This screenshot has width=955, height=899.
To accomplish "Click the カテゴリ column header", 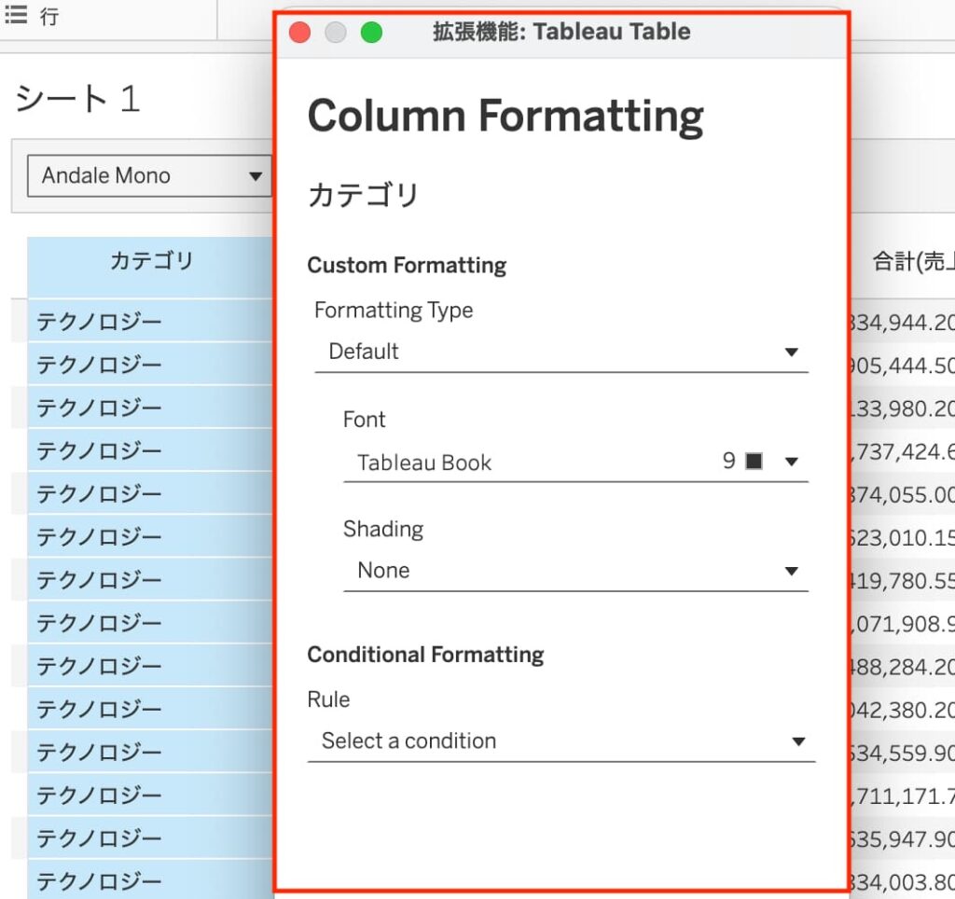I will (x=151, y=262).
